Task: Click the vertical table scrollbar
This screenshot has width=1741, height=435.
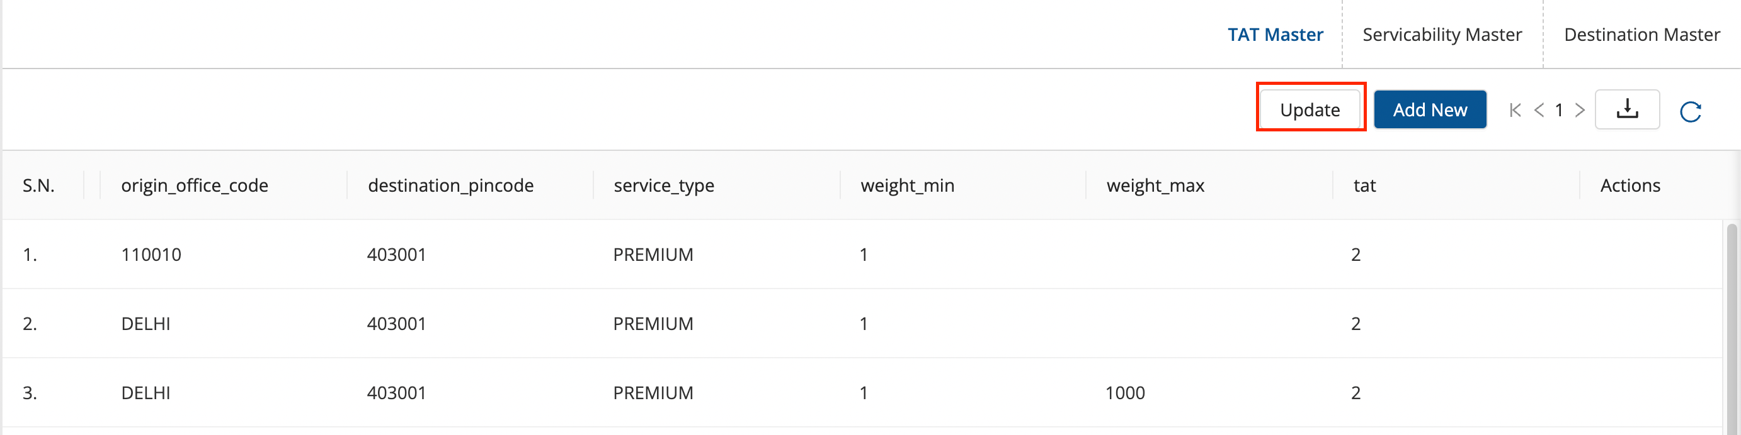Action: [x=1731, y=324]
